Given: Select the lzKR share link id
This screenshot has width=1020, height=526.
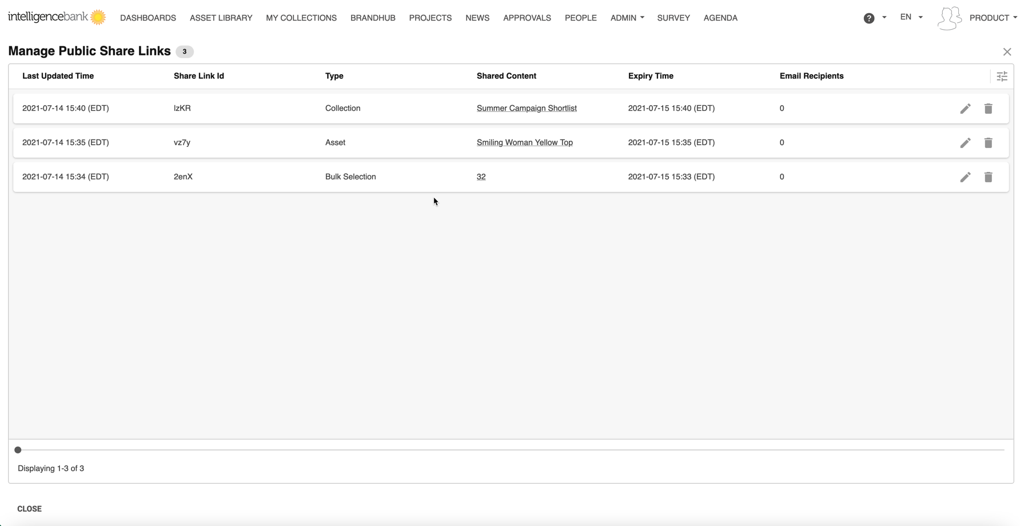Looking at the screenshot, I should 182,108.
